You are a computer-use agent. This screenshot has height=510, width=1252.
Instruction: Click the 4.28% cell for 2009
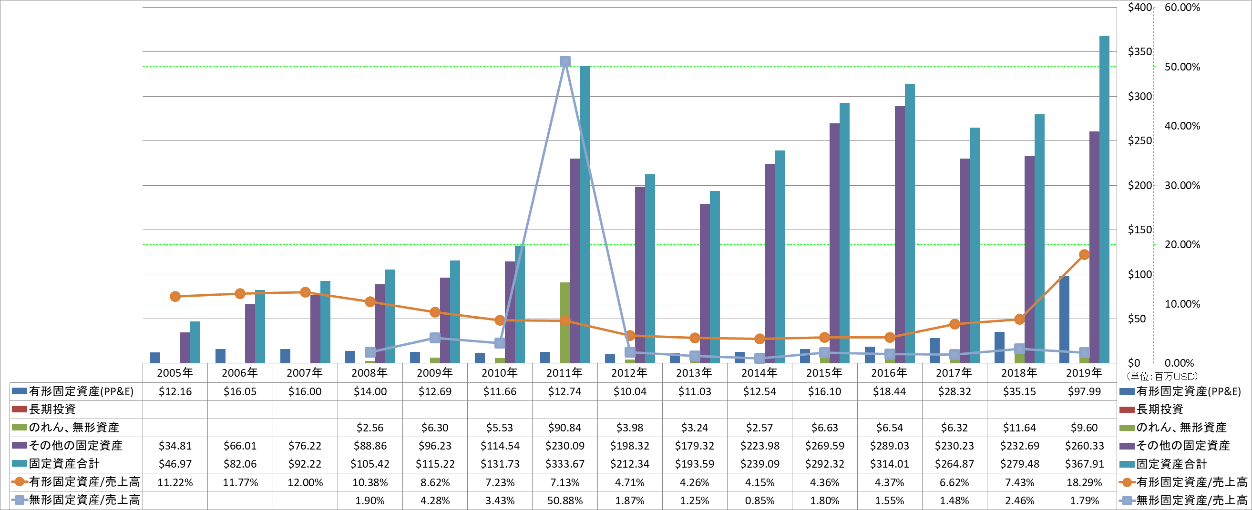pos(434,500)
